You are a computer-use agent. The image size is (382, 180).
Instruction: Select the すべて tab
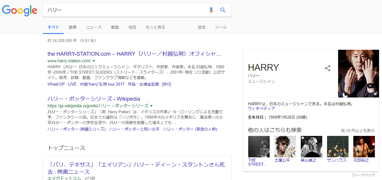coord(53,27)
